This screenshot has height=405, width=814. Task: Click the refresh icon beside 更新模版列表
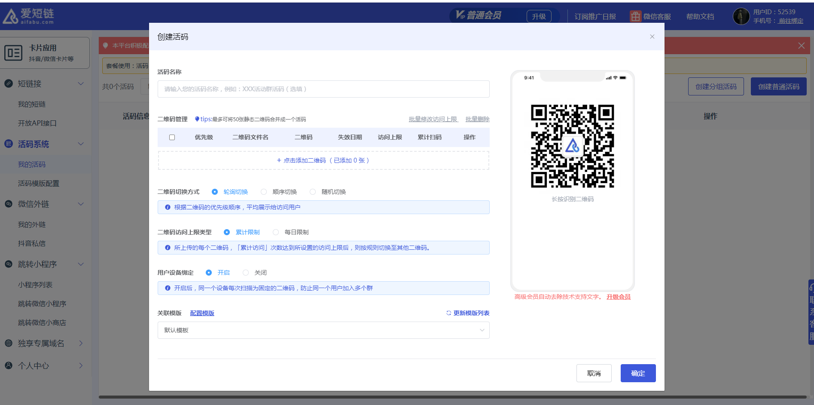448,313
